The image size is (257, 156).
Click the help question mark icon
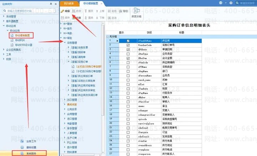[x=231, y=3]
